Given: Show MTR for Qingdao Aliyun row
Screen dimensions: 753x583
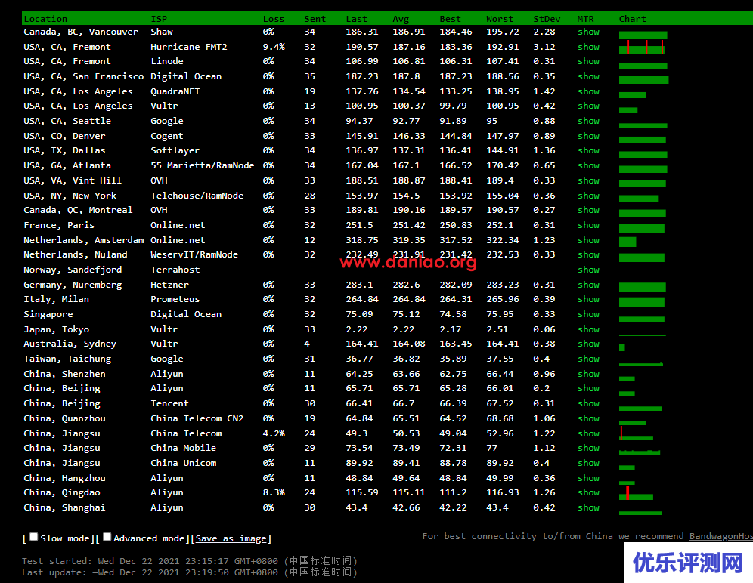Looking at the screenshot, I should point(588,492).
